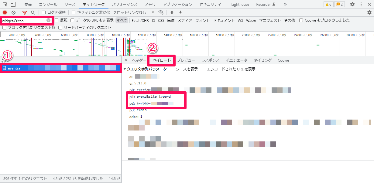Open network conditions wifi icon
This screenshot has width=374, height=183.
click(x=161, y=12)
